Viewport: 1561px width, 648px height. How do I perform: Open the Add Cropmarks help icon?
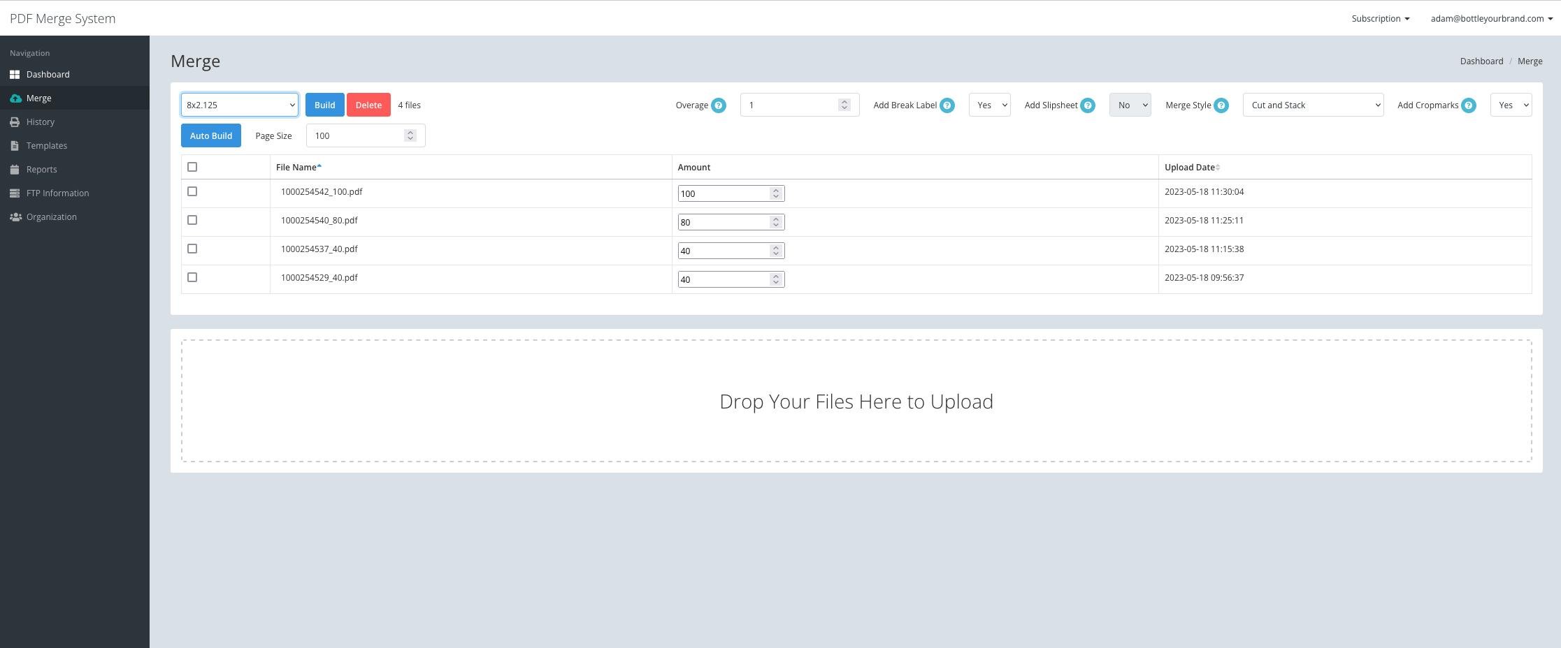pyautogui.click(x=1469, y=105)
